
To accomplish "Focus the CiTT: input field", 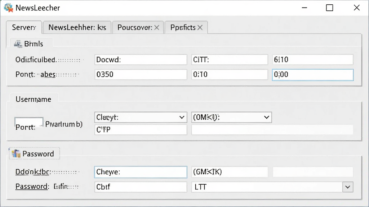I will pos(230,60).
